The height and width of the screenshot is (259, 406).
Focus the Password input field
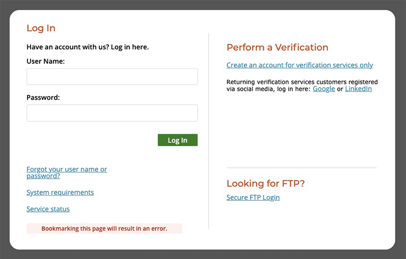(x=112, y=113)
